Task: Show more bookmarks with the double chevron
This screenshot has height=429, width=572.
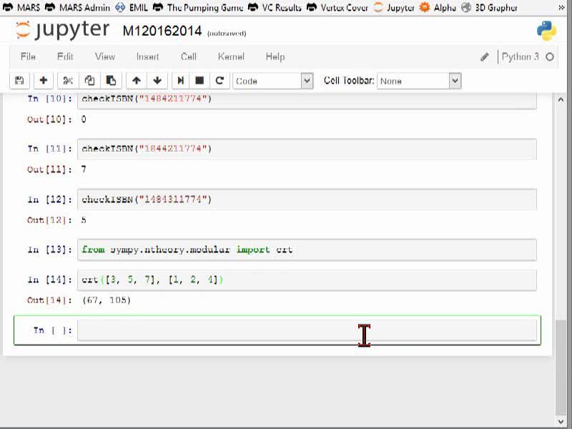Action: pyautogui.click(x=562, y=7)
